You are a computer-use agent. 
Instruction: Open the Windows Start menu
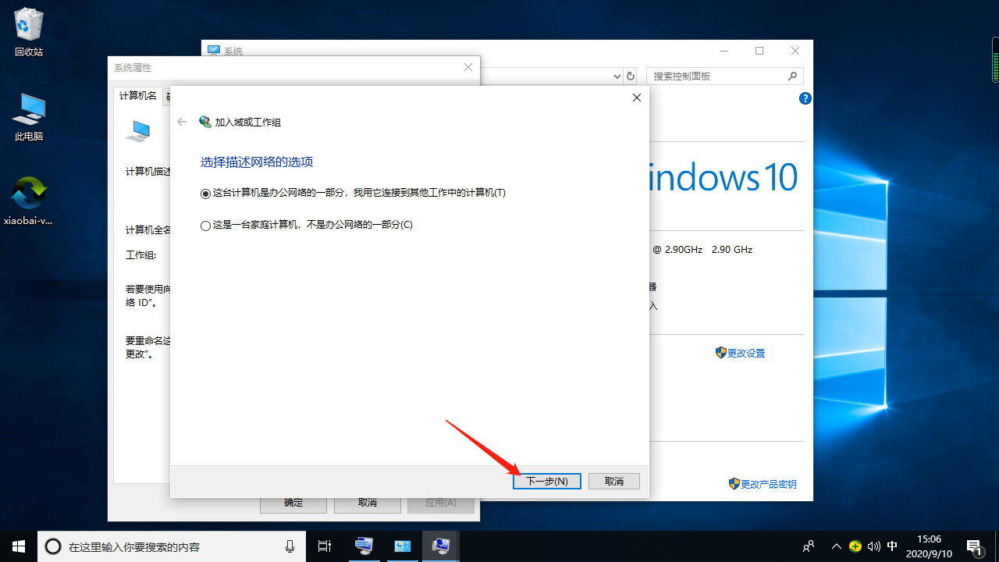[19, 546]
